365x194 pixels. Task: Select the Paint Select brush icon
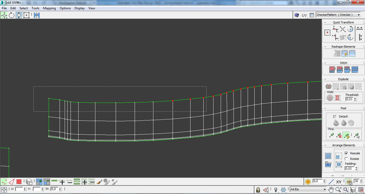point(99,182)
